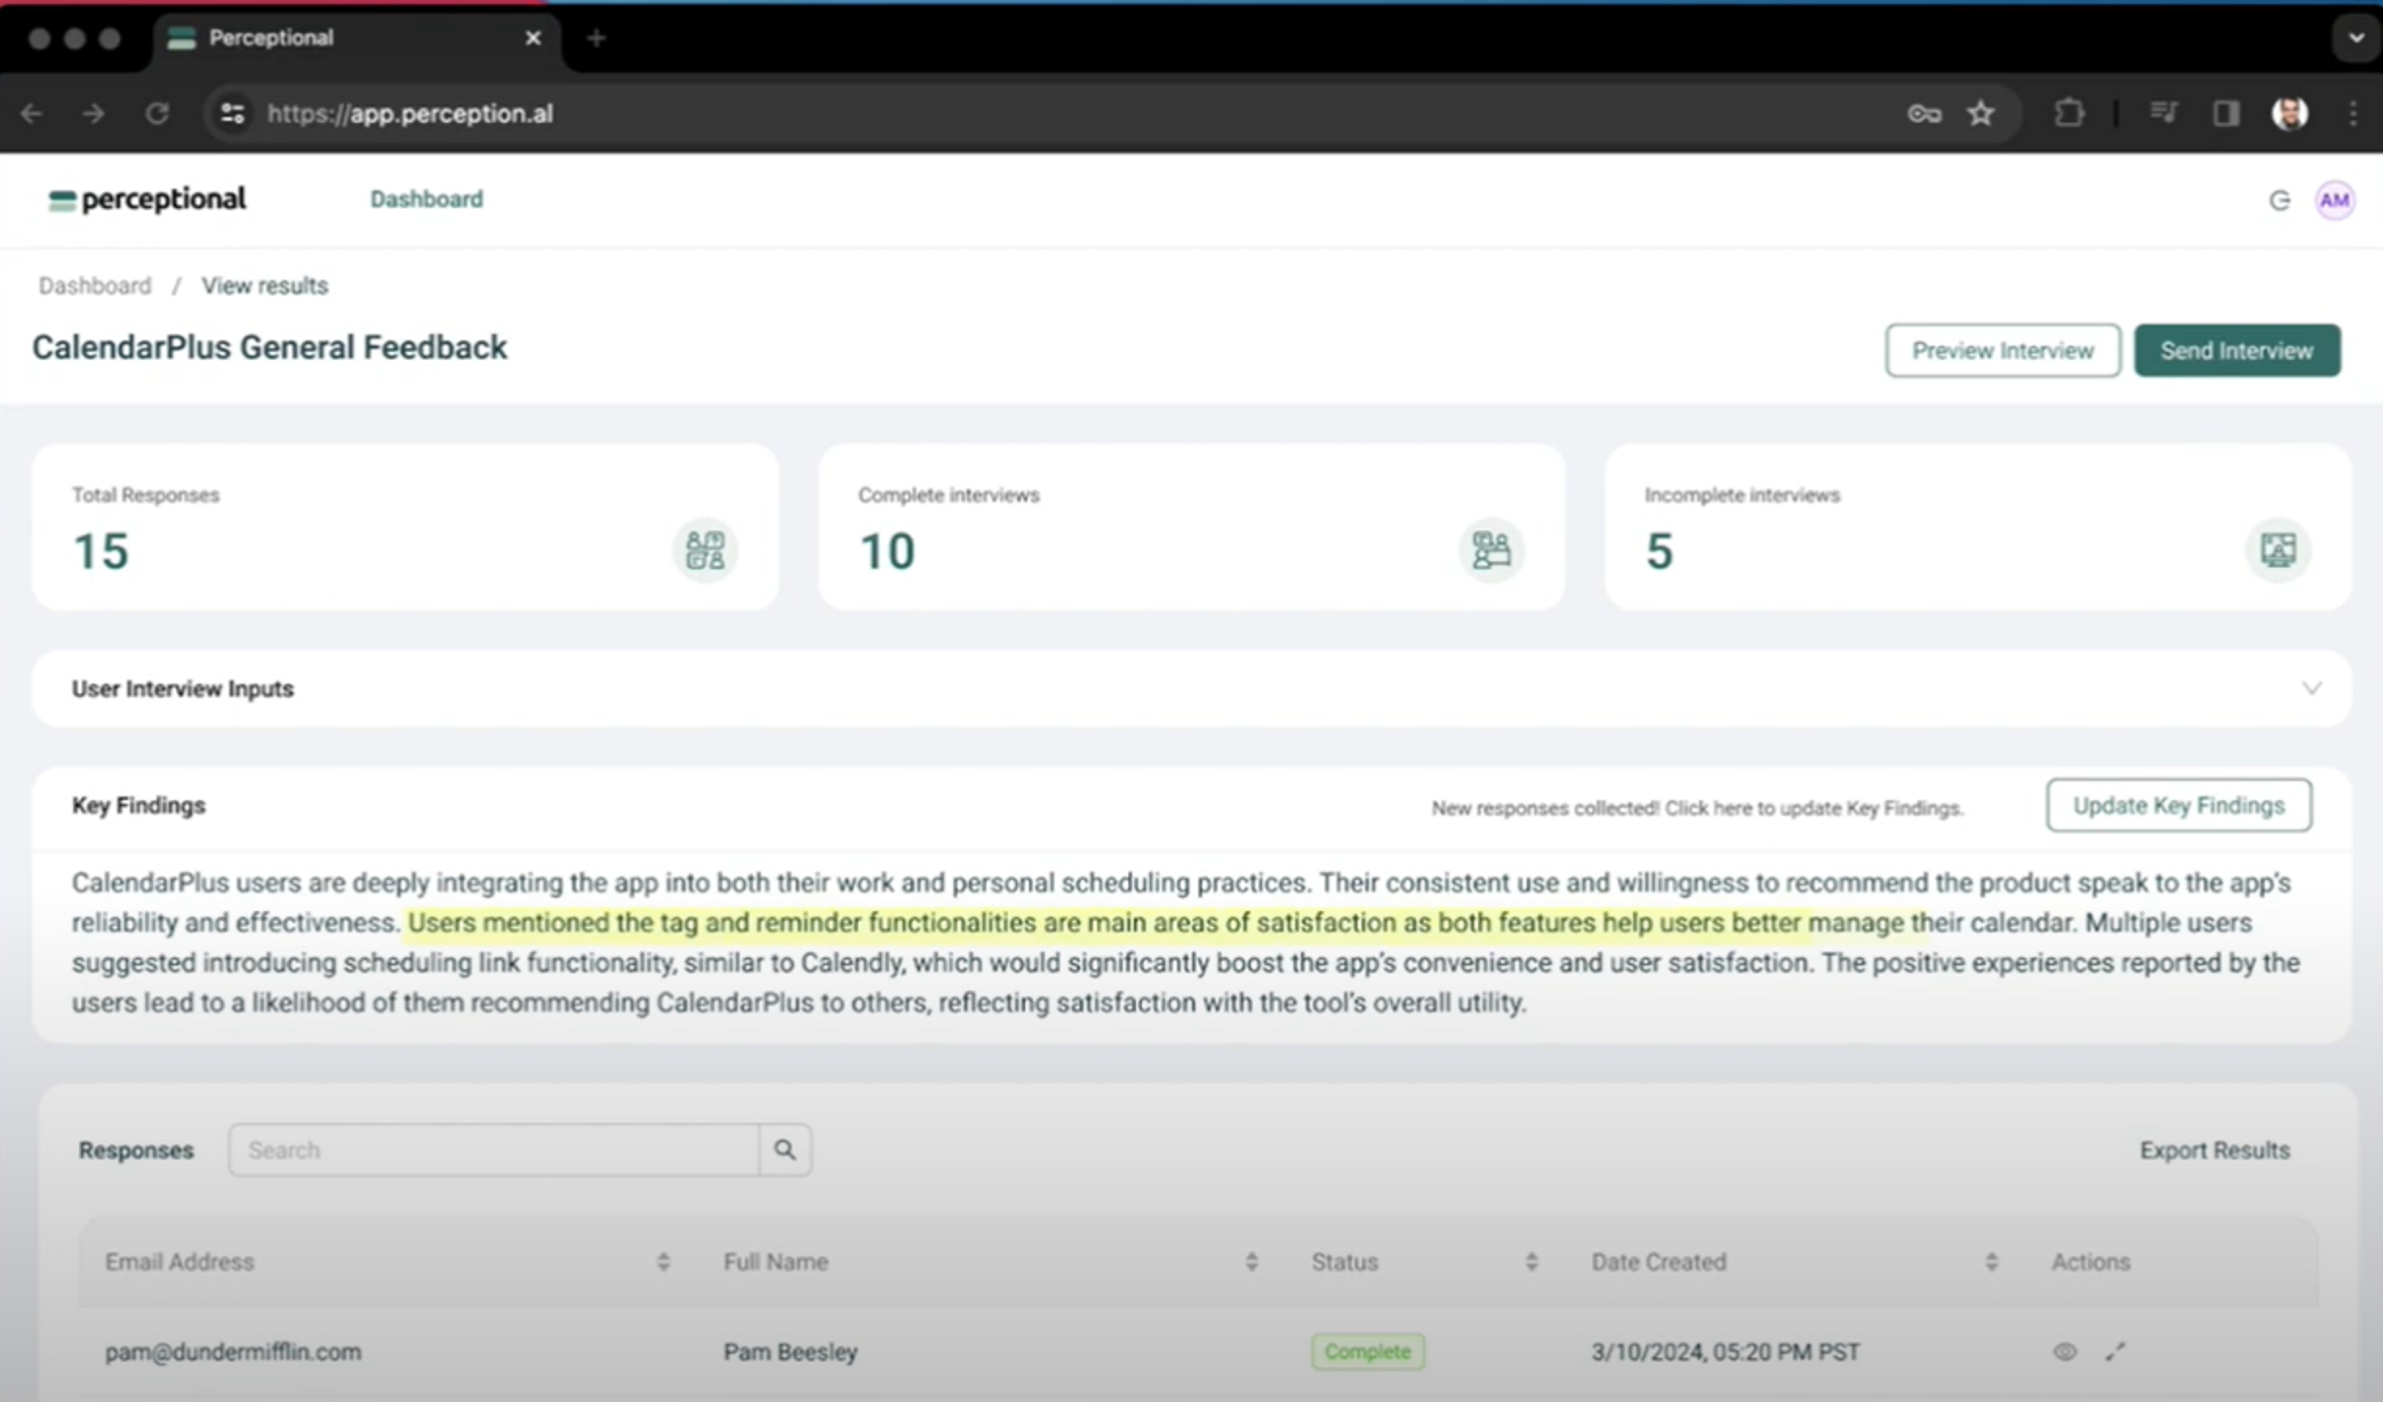Bookmark page with the star icon

(1980, 114)
